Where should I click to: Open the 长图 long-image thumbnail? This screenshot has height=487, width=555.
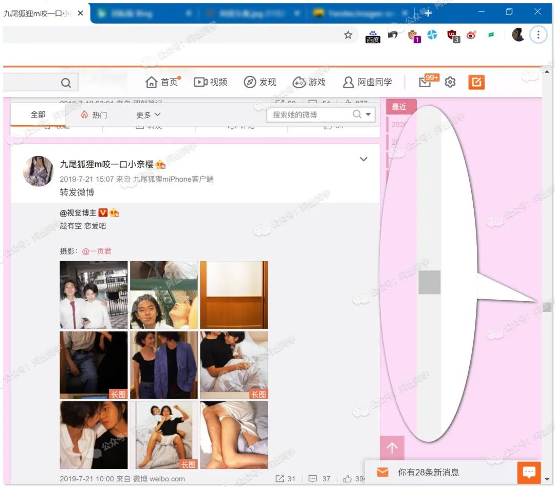tap(118, 393)
